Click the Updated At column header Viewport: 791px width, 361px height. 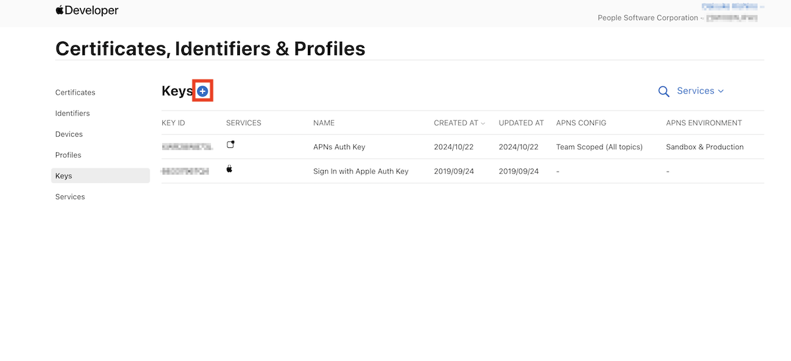pos(521,123)
